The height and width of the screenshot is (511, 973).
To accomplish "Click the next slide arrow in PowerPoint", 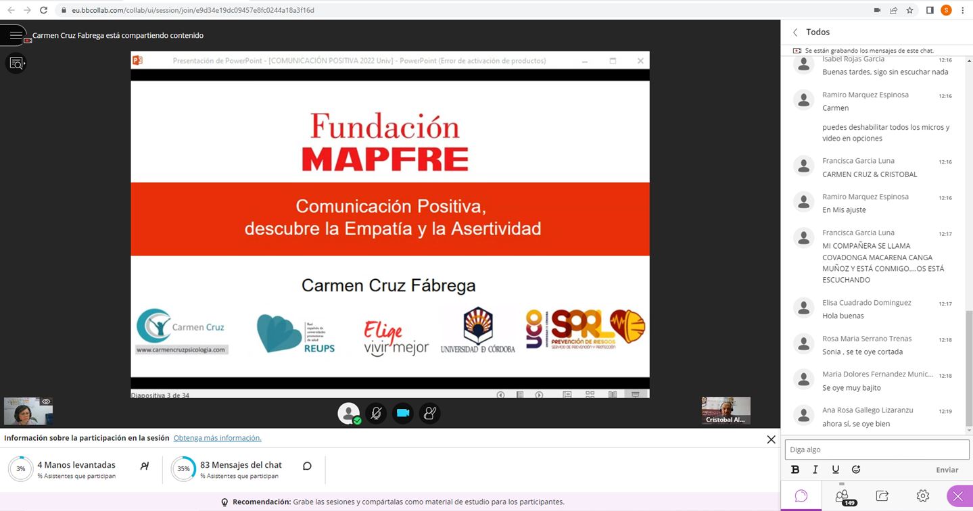I will pos(539,395).
